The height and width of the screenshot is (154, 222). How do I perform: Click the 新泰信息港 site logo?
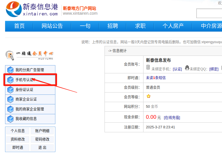click(32, 9)
